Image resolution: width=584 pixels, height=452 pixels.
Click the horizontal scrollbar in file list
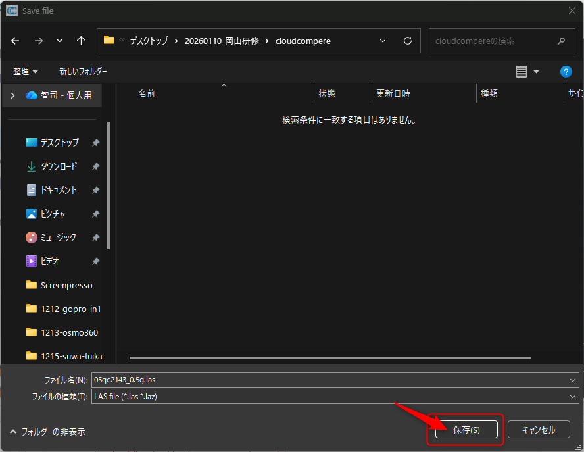[x=329, y=358]
